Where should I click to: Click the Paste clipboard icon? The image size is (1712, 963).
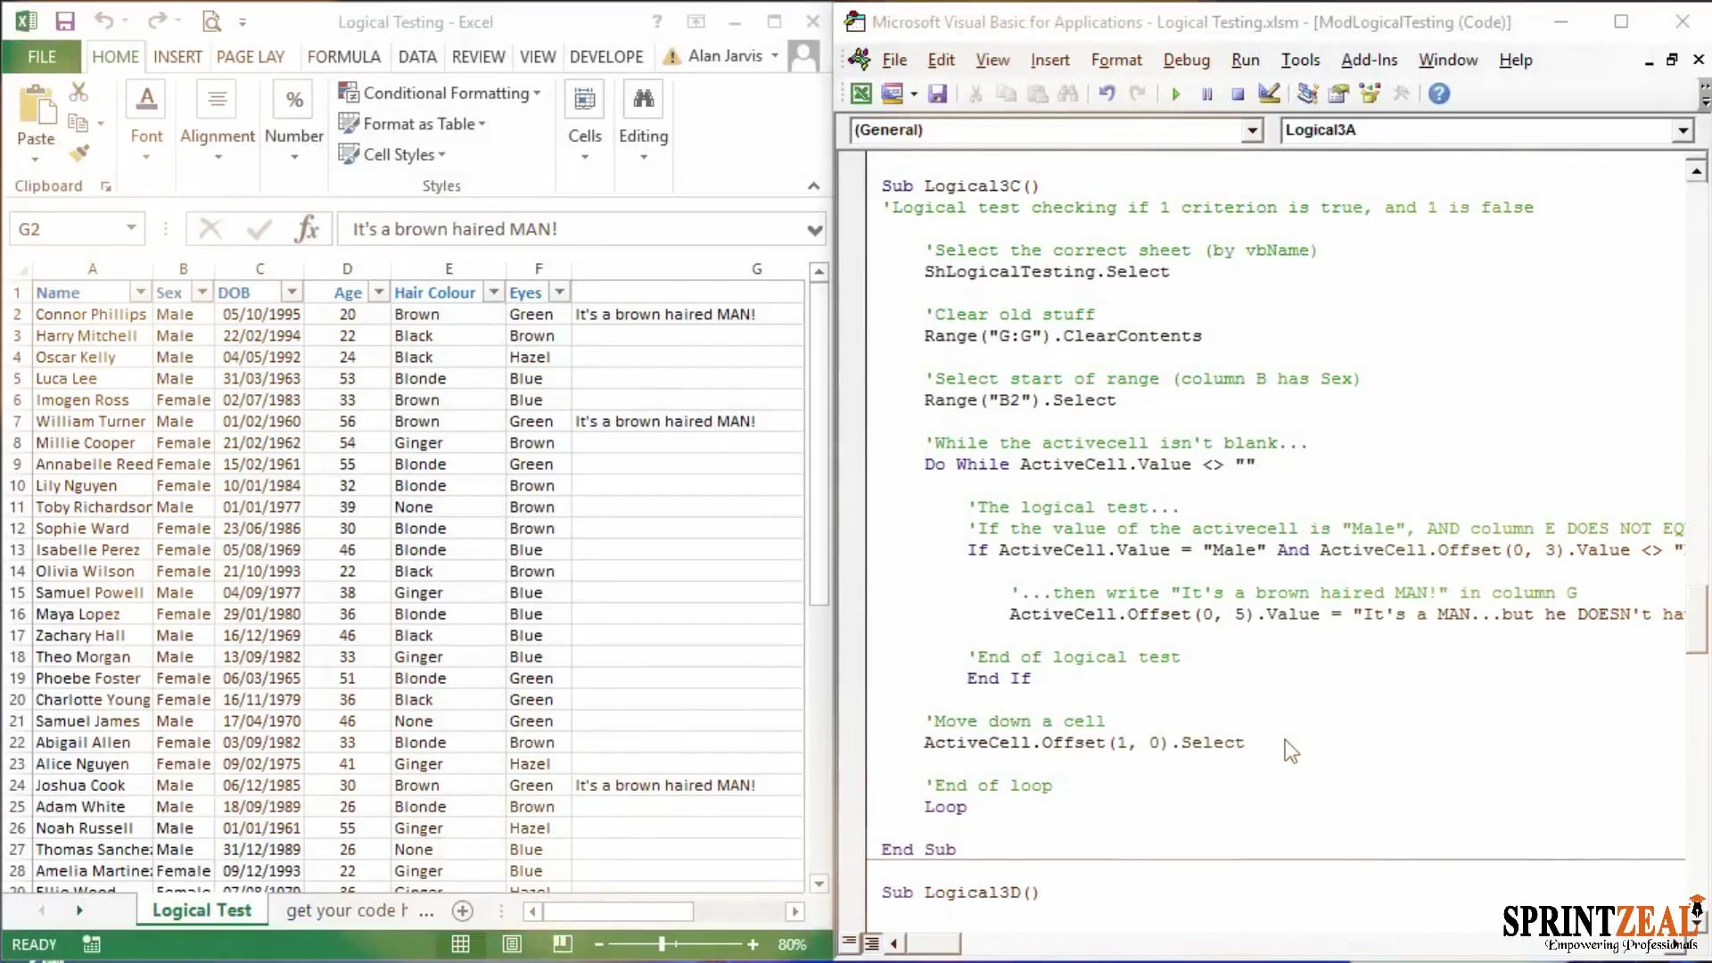click(x=36, y=106)
